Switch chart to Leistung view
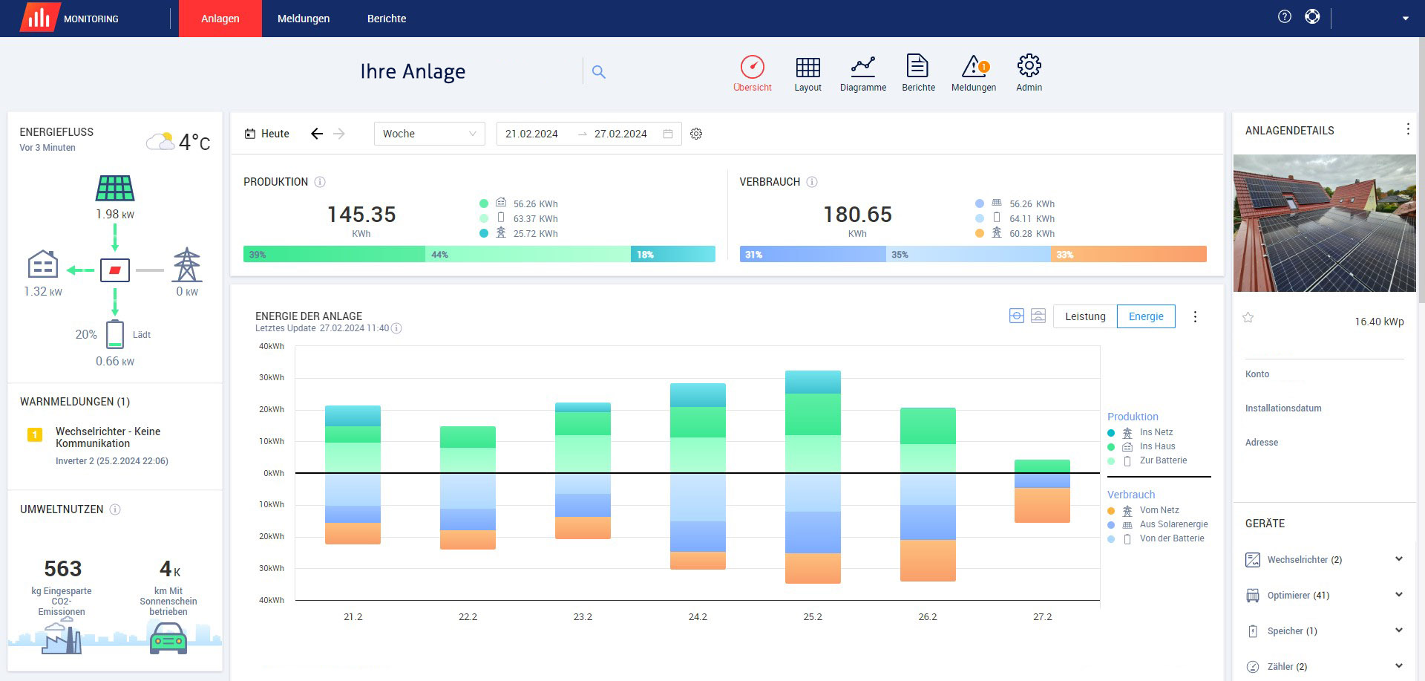This screenshot has height=681, width=1425. click(1084, 316)
